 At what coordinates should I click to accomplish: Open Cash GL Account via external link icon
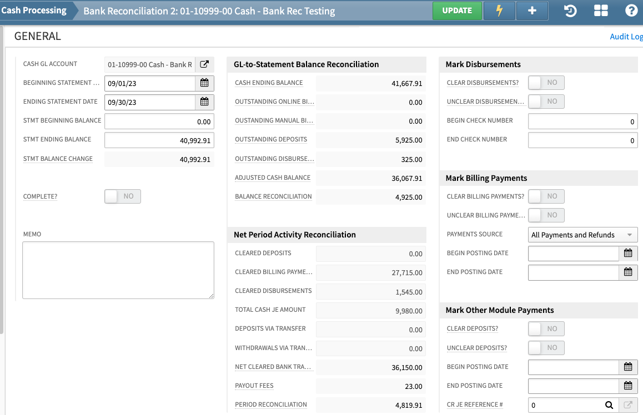pyautogui.click(x=204, y=64)
